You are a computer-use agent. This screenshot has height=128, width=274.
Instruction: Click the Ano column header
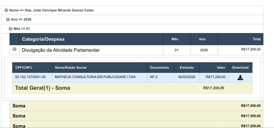[202, 39]
